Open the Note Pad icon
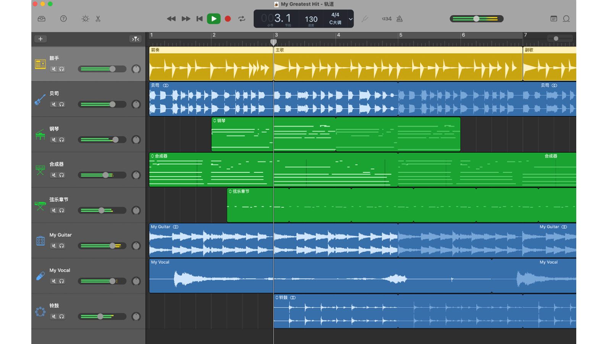The height and width of the screenshot is (344, 611). [x=553, y=19]
